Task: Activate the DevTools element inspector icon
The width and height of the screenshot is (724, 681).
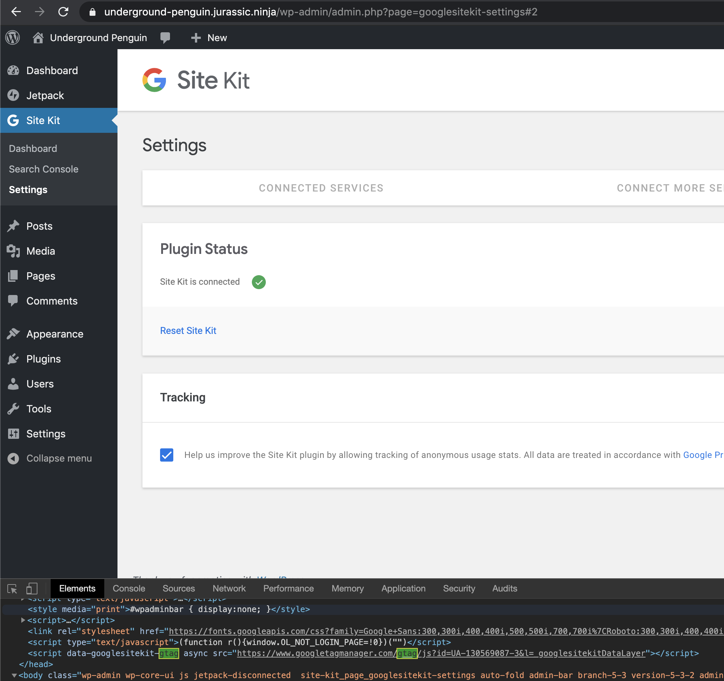Action: tap(12, 589)
